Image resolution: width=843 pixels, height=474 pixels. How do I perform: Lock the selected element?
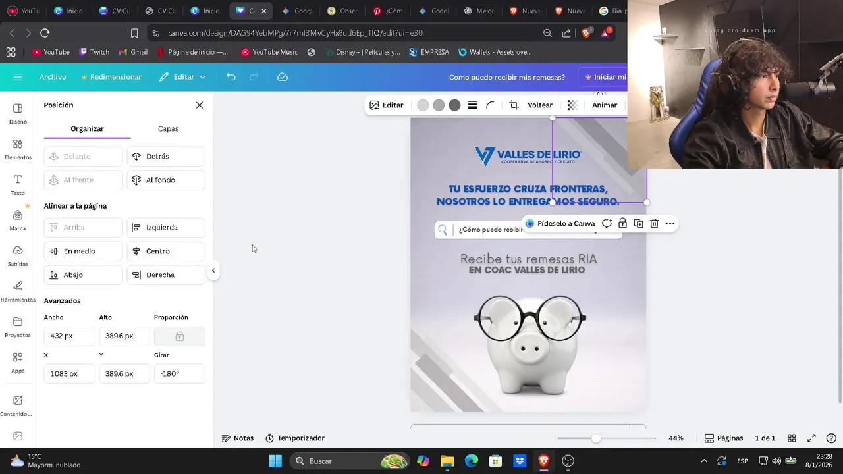coord(622,224)
